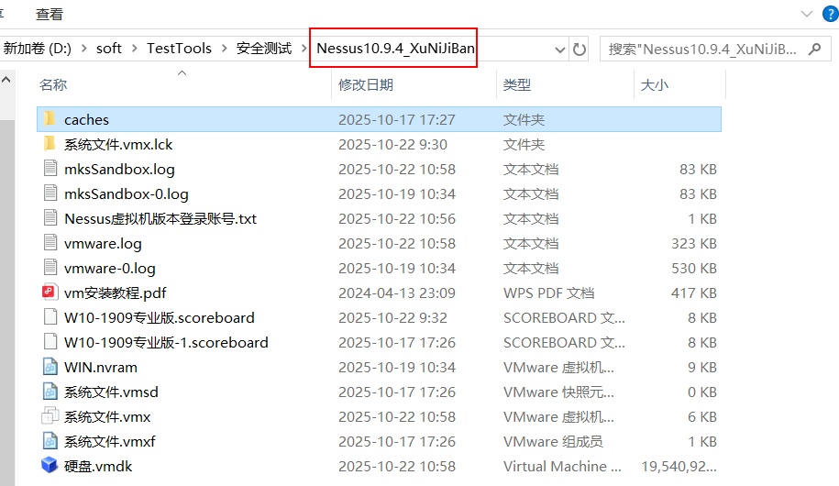Image resolution: width=839 pixels, height=486 pixels.
Task: Select the 系统文件.vmxf file name
Action: [x=110, y=441]
